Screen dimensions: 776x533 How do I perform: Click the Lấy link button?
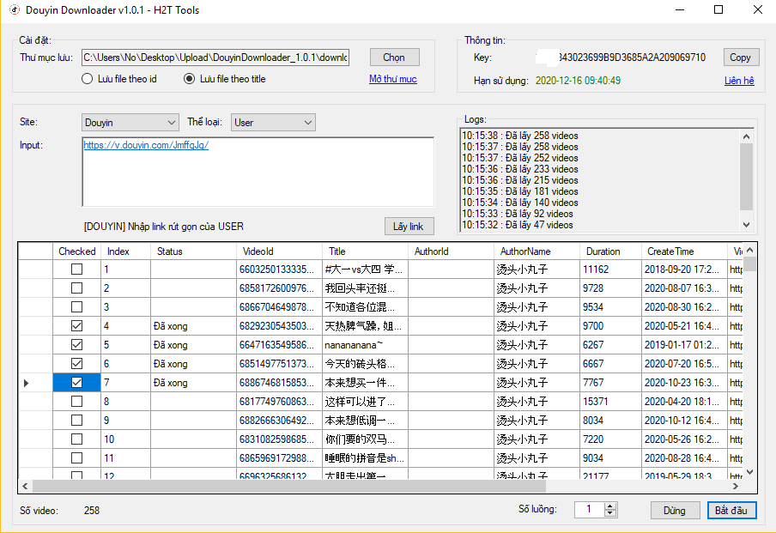coord(409,227)
